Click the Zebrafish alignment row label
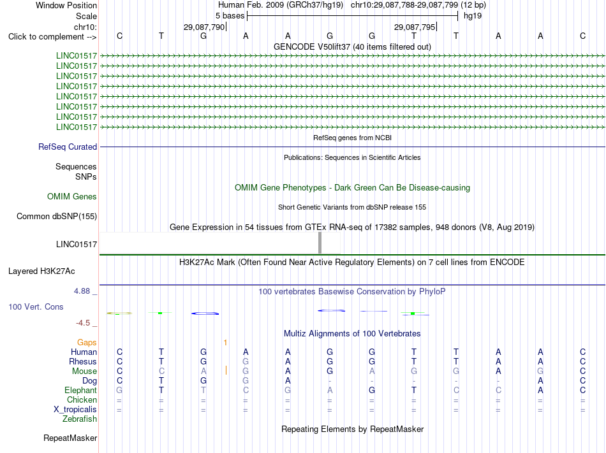The image size is (606, 453). coord(80,419)
